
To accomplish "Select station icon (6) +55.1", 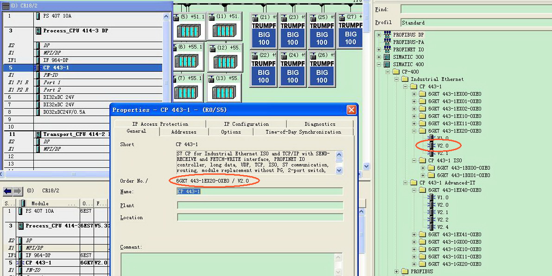I will tap(189, 57).
